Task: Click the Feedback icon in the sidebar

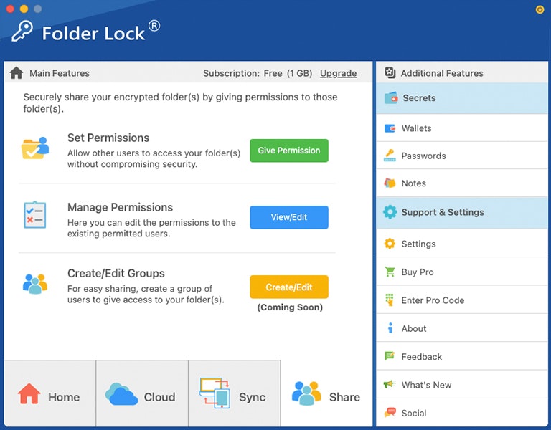Action: point(390,356)
